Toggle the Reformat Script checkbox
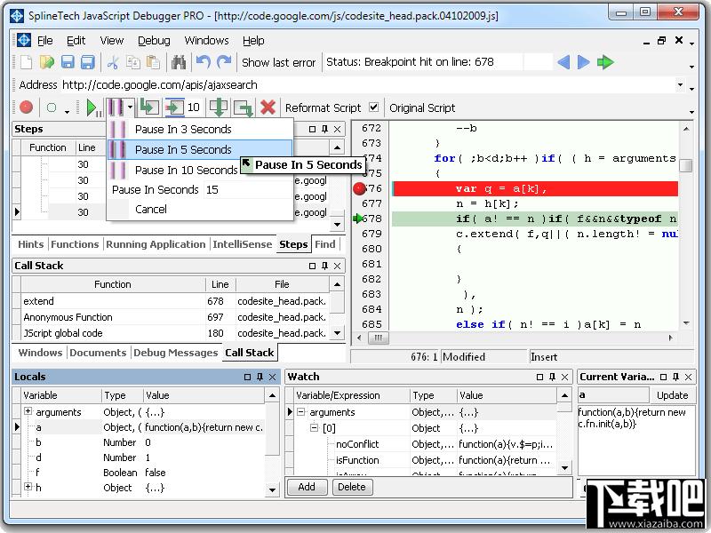The image size is (711, 533). [x=373, y=107]
